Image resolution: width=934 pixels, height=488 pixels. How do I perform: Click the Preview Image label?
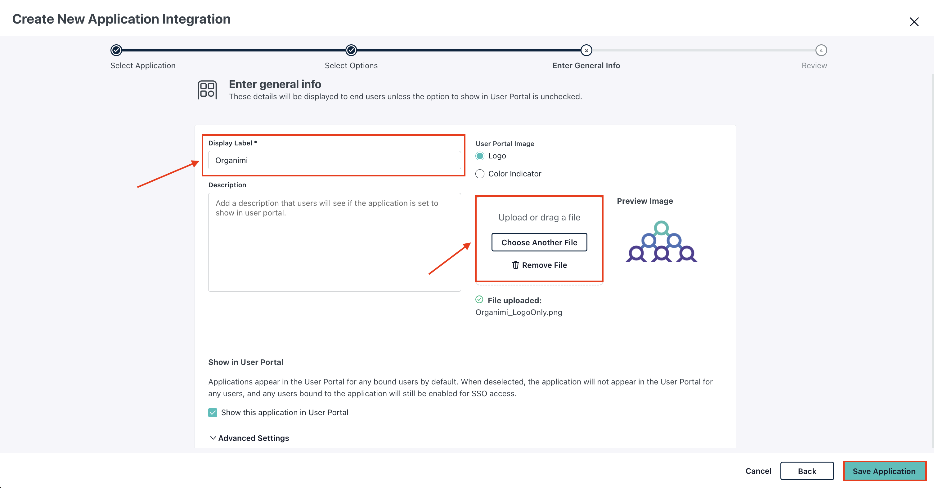coord(645,201)
